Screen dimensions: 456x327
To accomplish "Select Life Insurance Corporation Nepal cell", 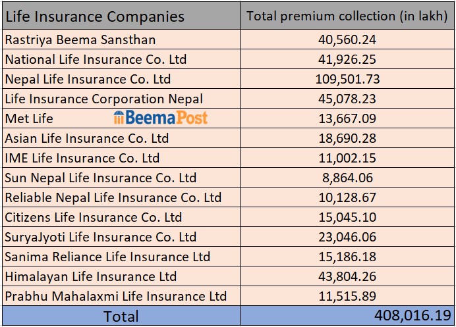I will [103, 99].
